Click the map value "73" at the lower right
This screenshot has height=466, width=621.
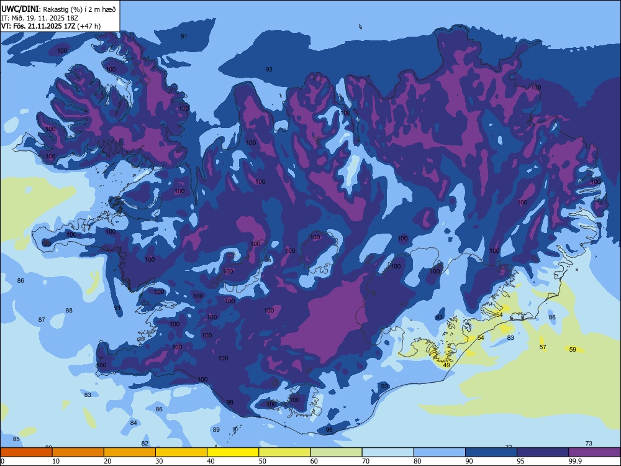pos(589,444)
